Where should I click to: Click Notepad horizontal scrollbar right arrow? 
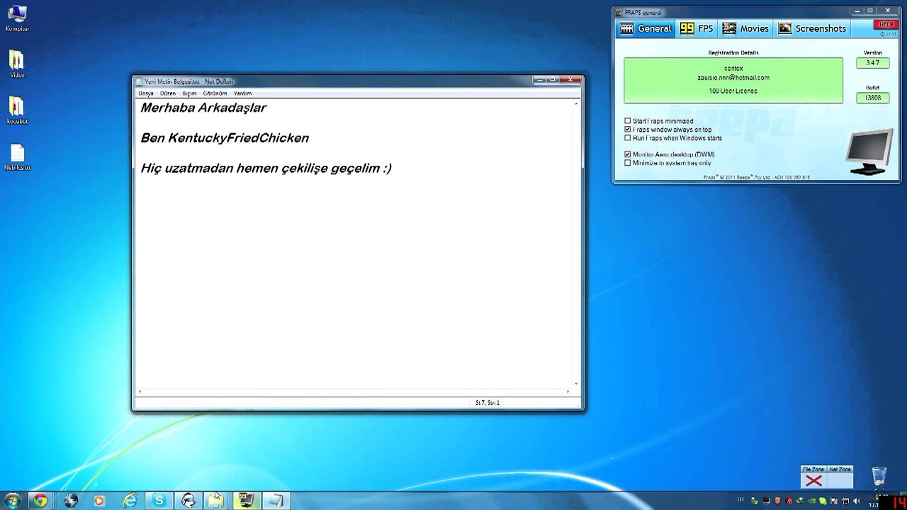tap(568, 391)
